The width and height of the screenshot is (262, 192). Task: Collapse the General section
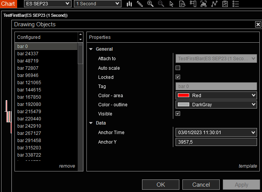[x=91, y=49]
